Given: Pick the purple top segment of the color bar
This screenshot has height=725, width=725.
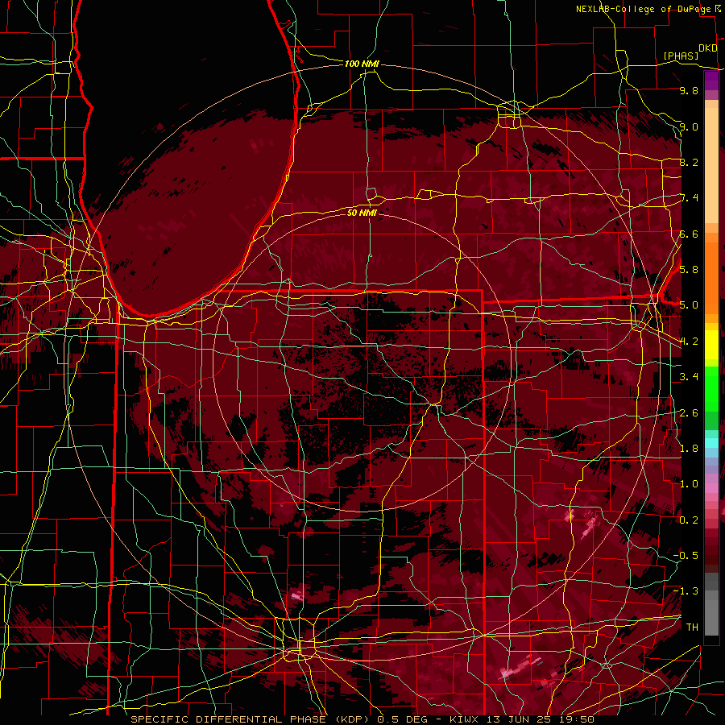Looking at the screenshot, I should coord(711,81).
